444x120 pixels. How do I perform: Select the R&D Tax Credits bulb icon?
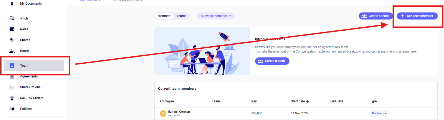point(12,98)
